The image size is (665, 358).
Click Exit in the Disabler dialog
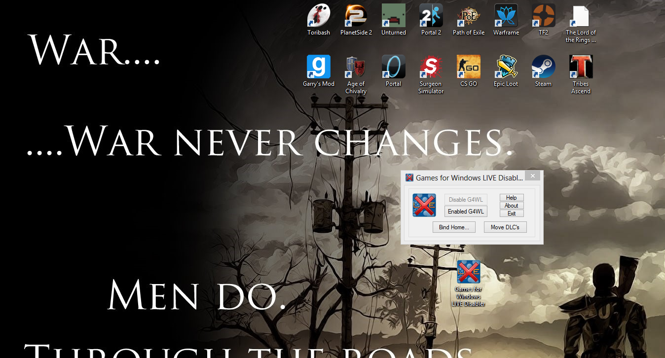[512, 214]
